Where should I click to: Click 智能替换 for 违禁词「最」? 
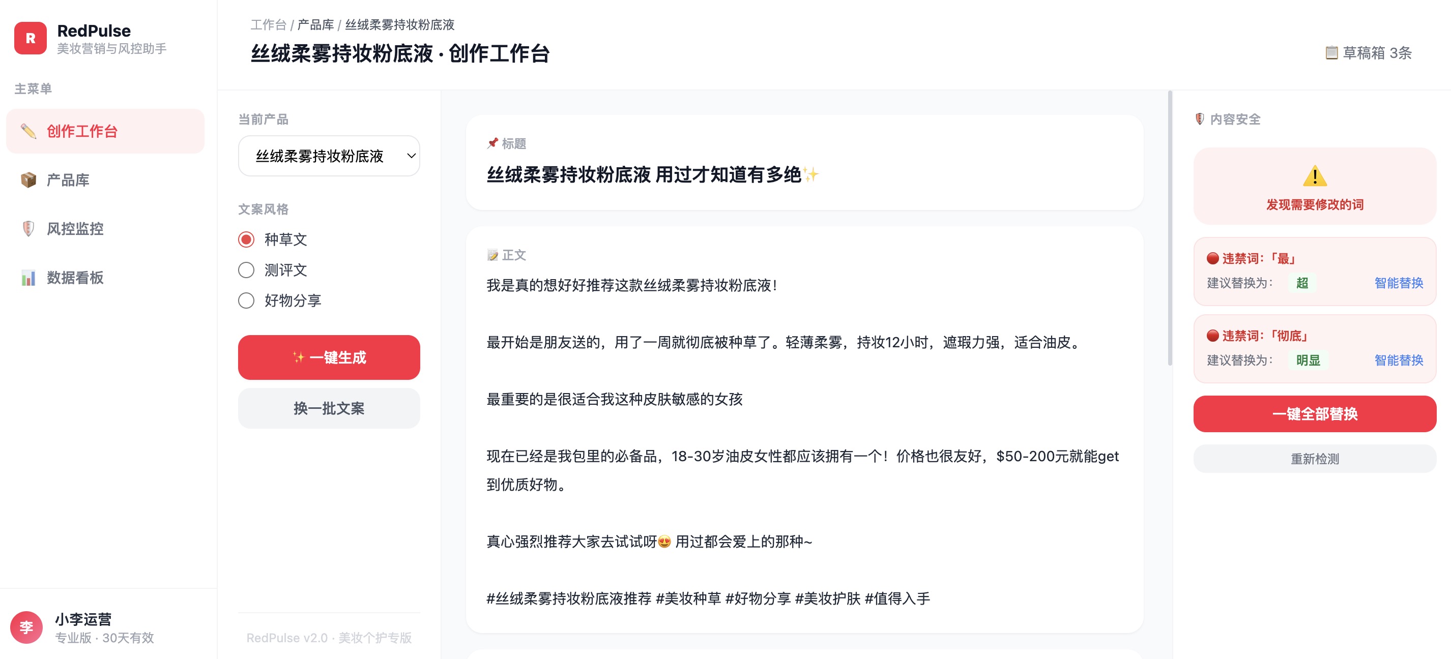tap(1399, 283)
